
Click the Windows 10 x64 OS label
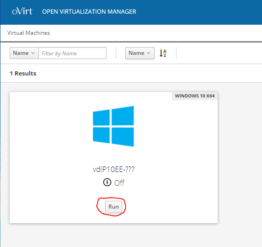(x=195, y=96)
